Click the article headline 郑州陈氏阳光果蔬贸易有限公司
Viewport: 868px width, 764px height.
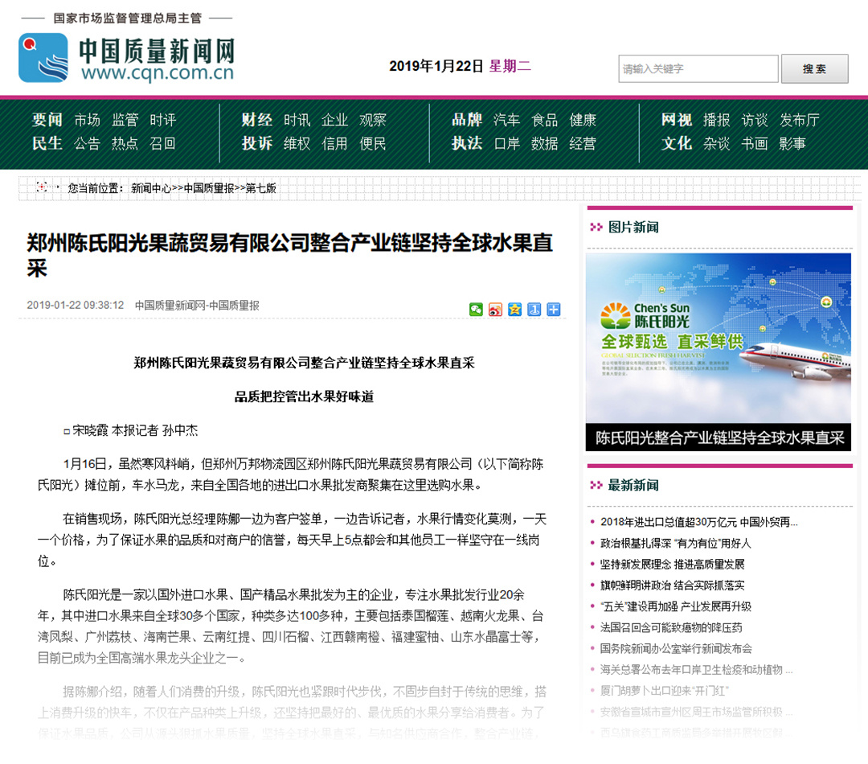pos(289,256)
